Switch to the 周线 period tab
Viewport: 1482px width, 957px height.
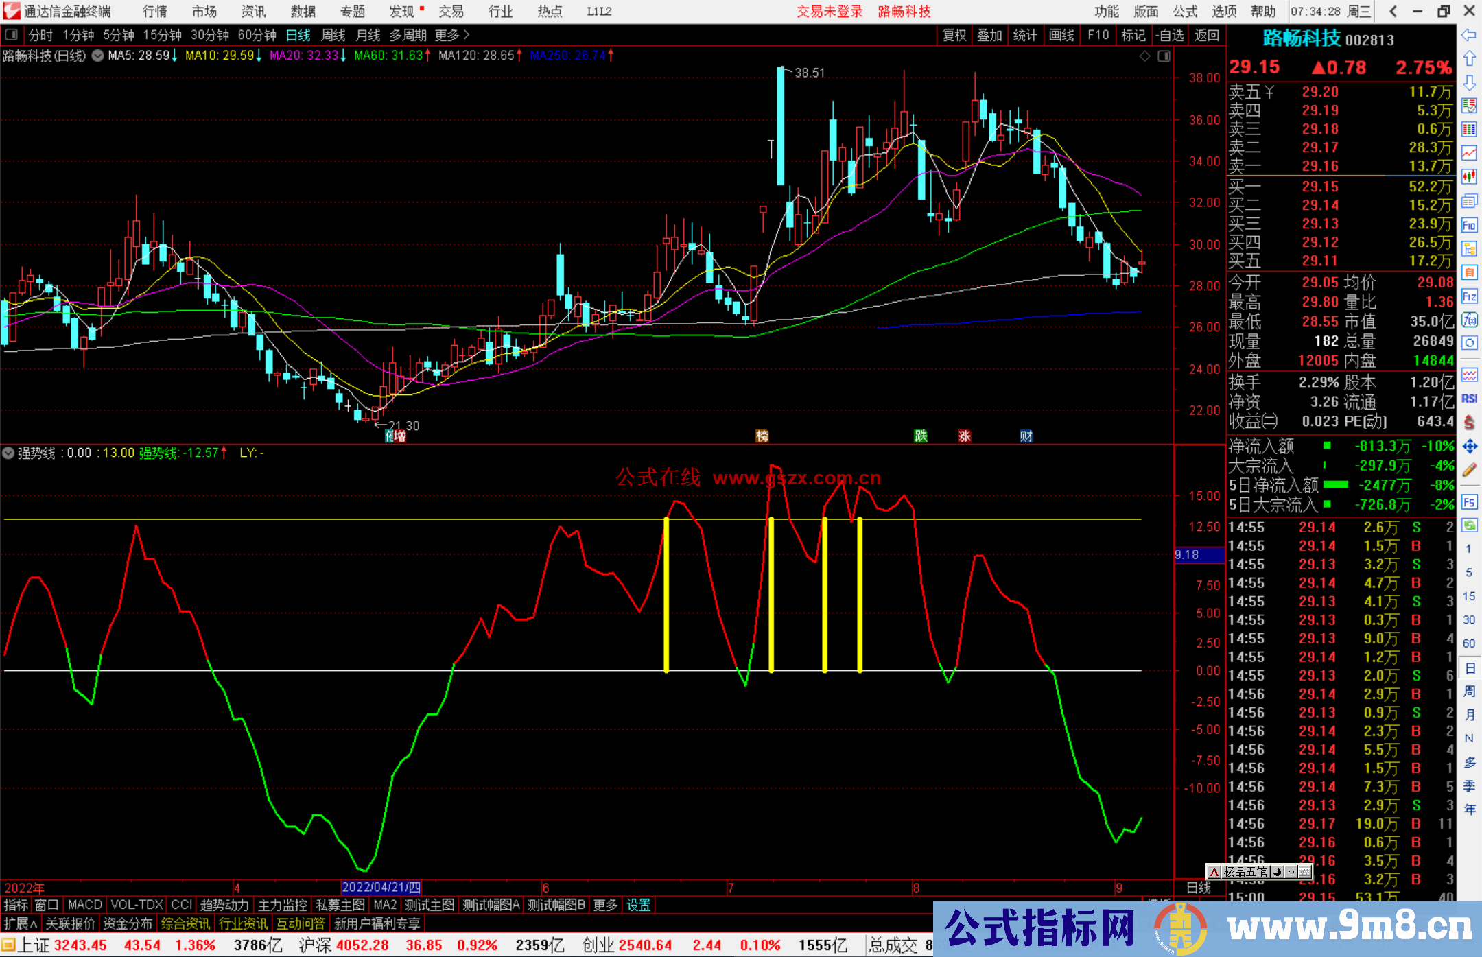[x=333, y=35]
